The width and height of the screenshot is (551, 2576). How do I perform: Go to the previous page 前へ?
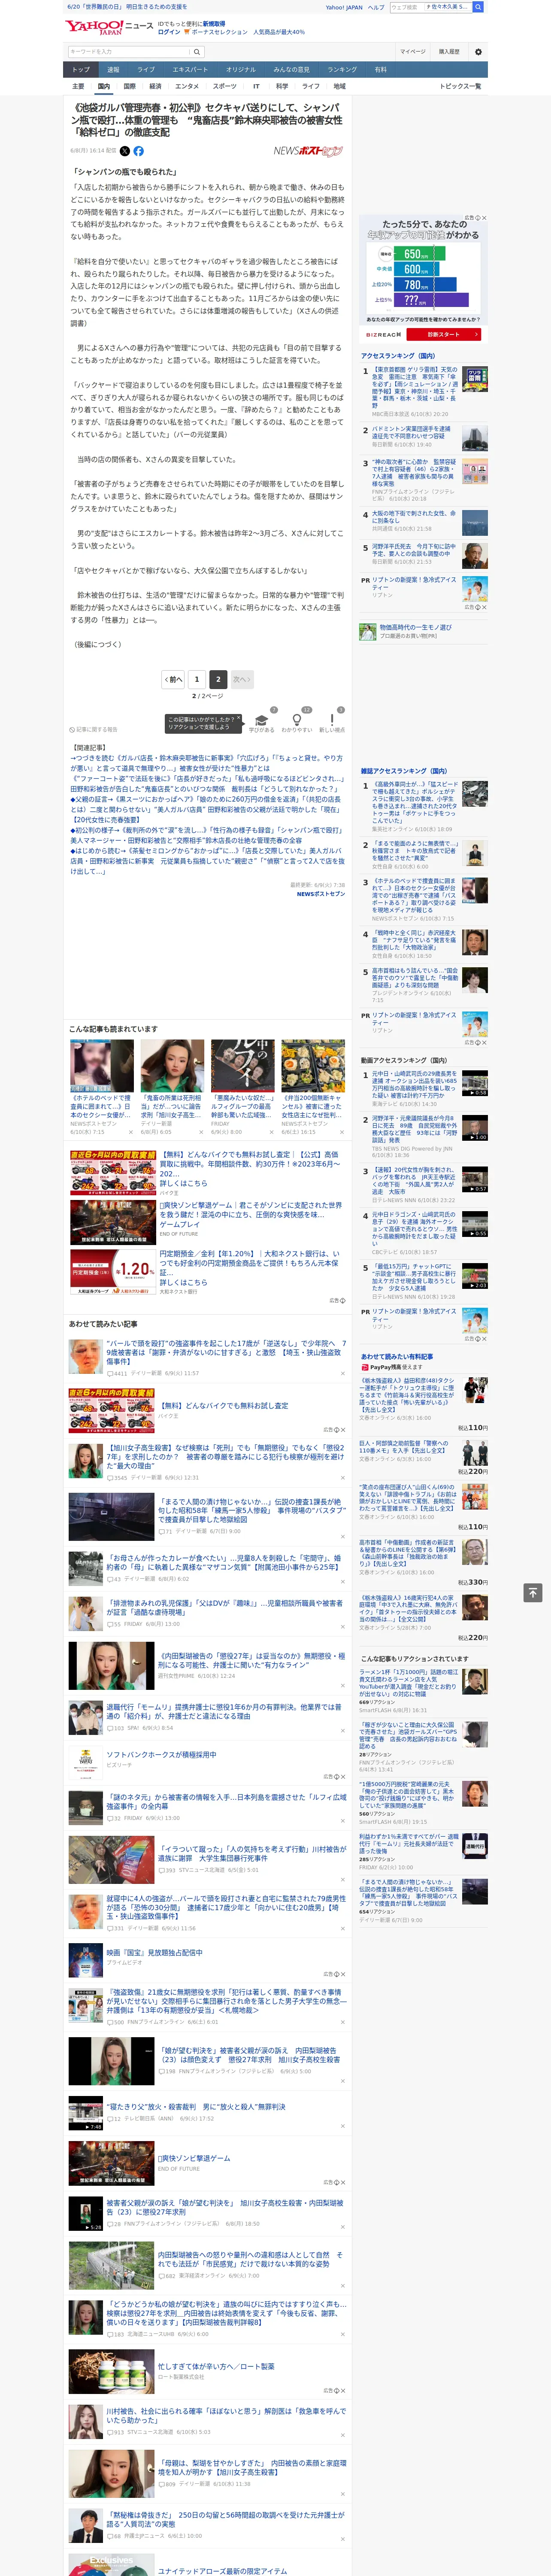[174, 679]
